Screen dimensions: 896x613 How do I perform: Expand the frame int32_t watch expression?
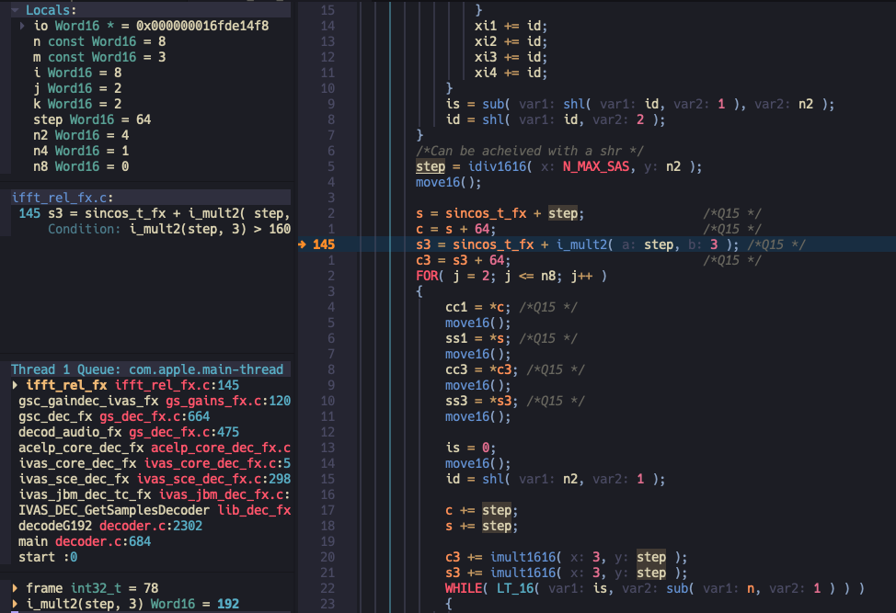16,588
